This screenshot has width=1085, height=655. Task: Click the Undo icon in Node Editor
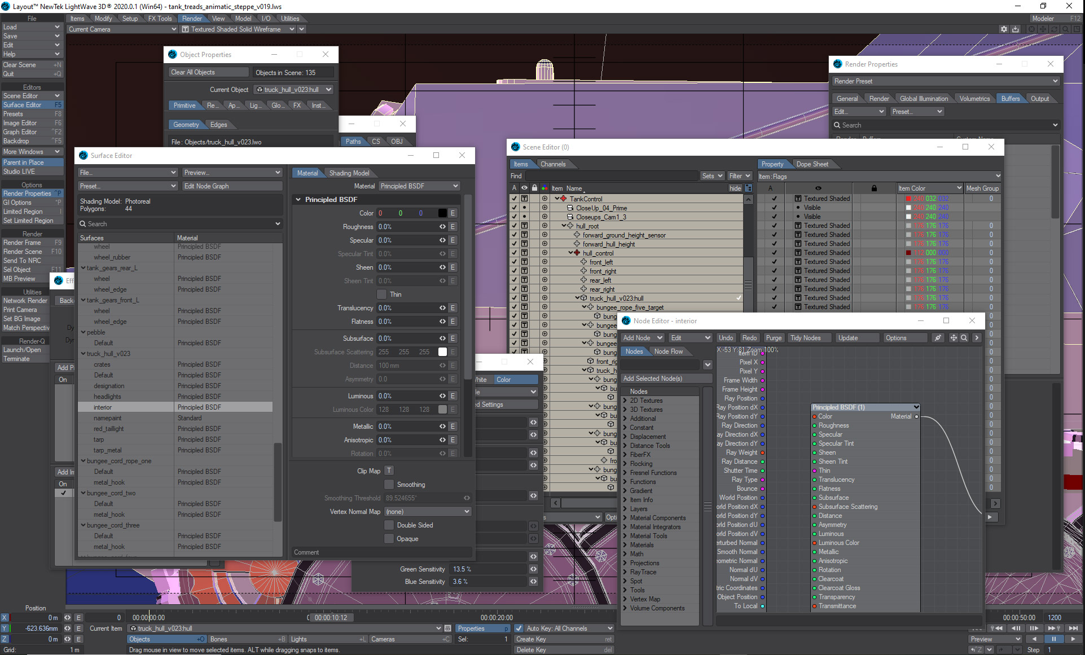click(724, 337)
